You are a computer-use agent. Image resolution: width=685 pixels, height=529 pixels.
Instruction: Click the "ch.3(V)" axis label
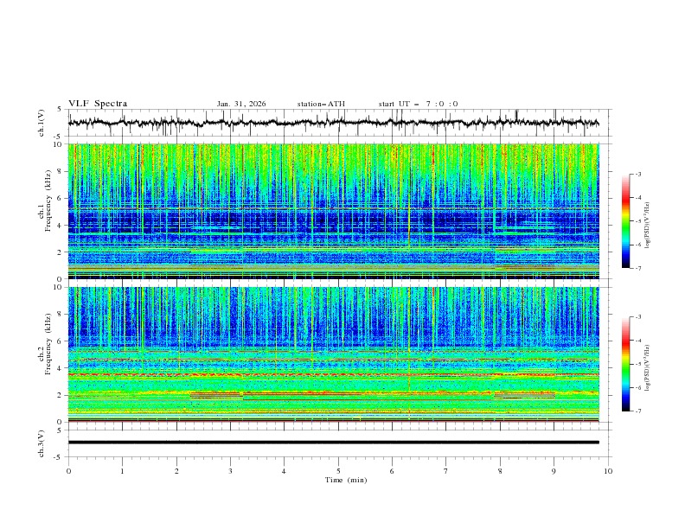(x=42, y=443)
